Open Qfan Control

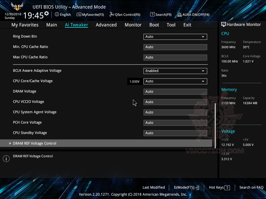click(125, 15)
